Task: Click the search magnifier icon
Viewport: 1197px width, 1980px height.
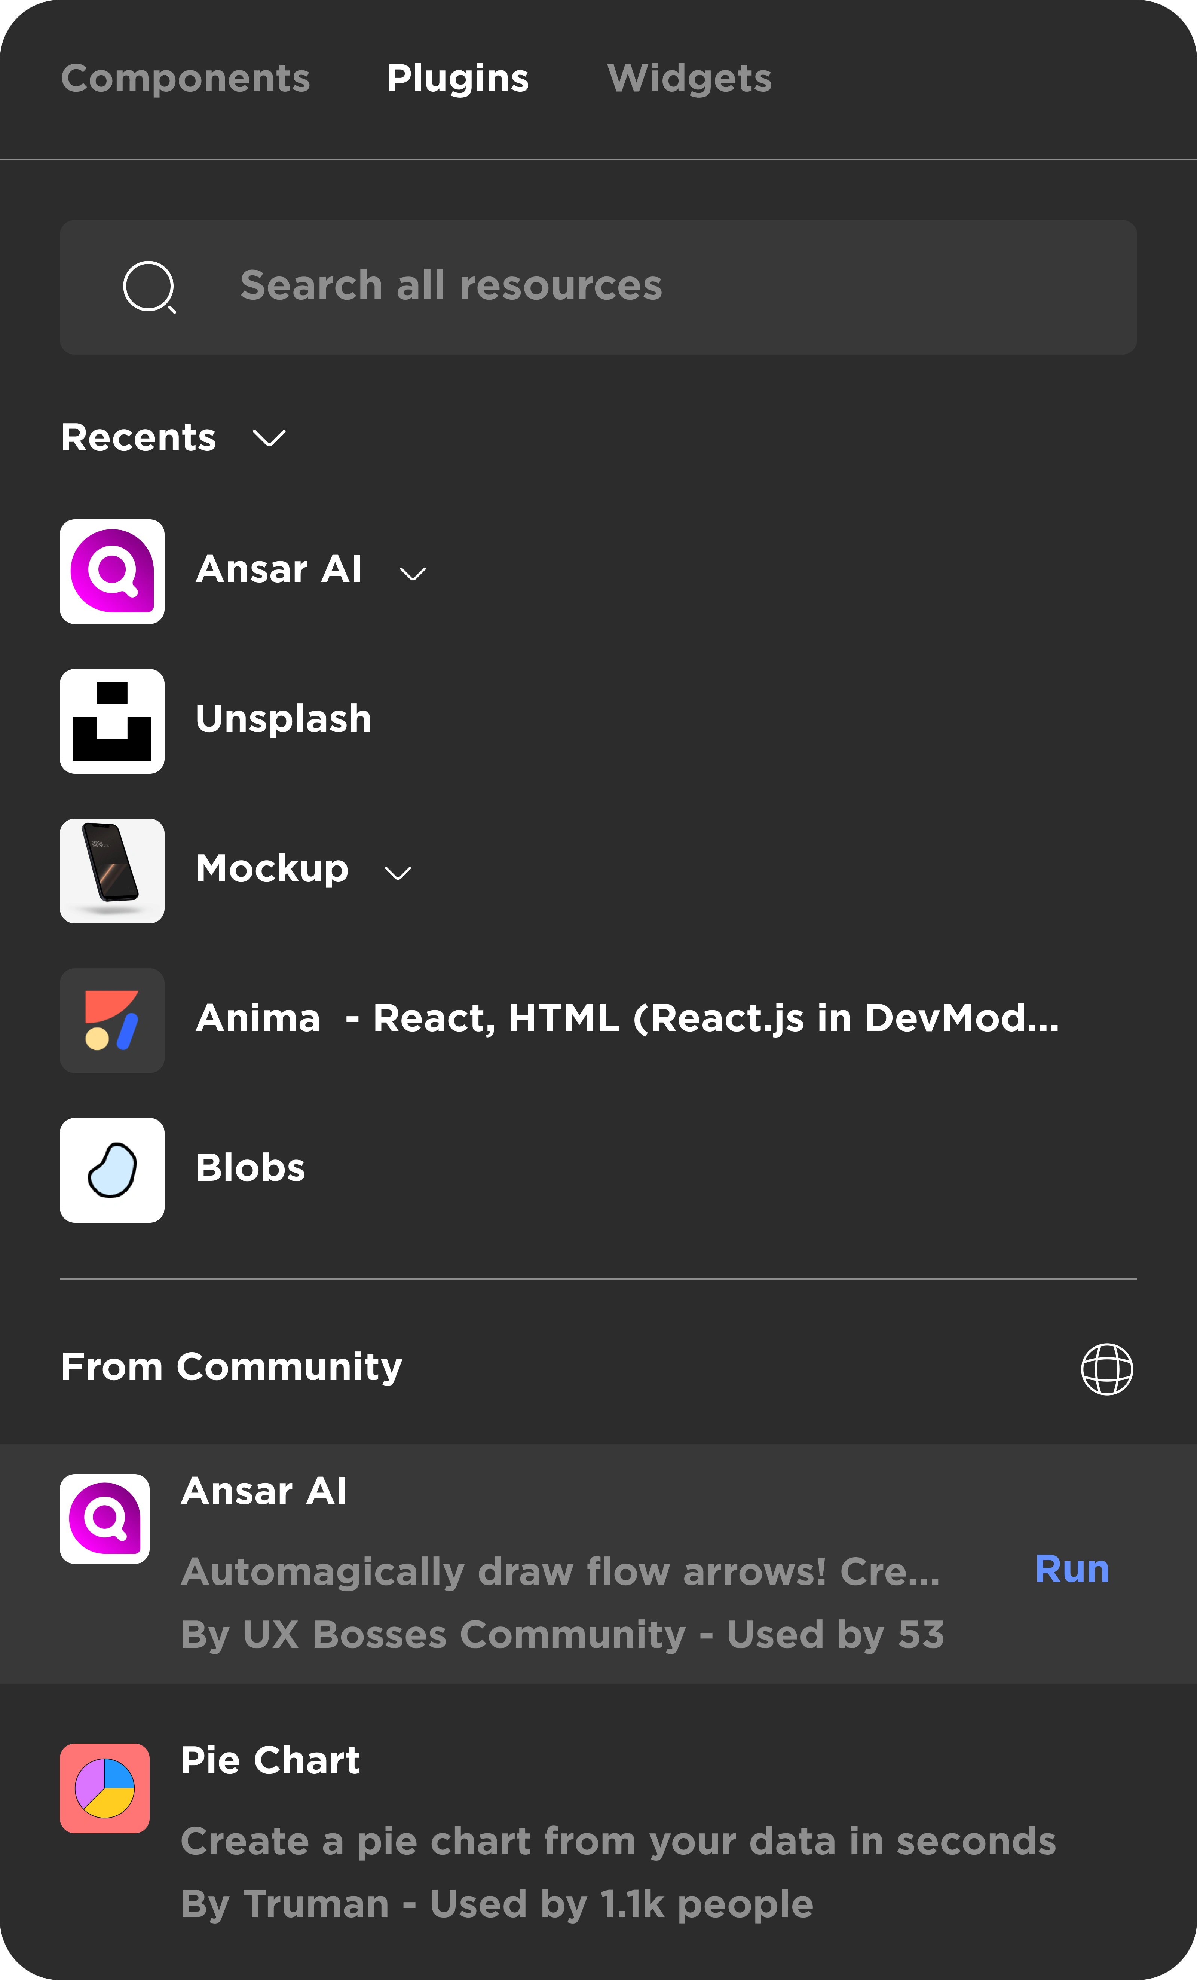Action: click(x=149, y=287)
